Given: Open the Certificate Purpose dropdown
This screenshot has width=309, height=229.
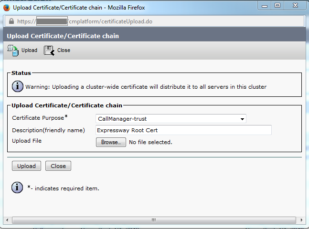Looking at the screenshot, I should (171, 119).
